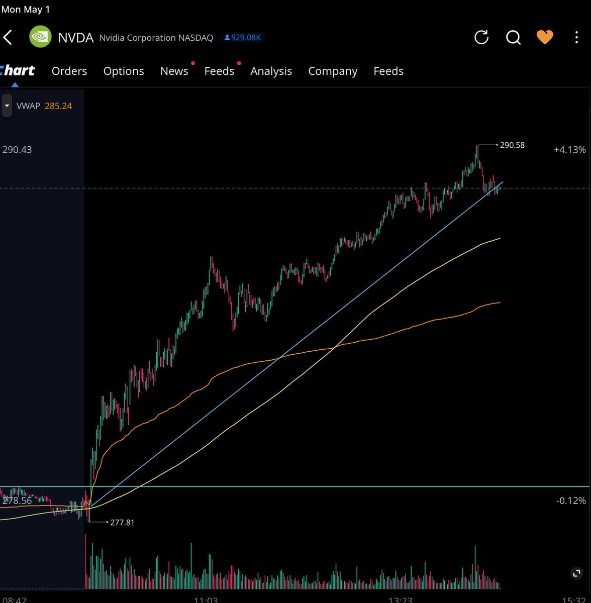The image size is (591, 603).
Task: Expand the VWAP indicator dropdown arrow
Action: point(7,106)
